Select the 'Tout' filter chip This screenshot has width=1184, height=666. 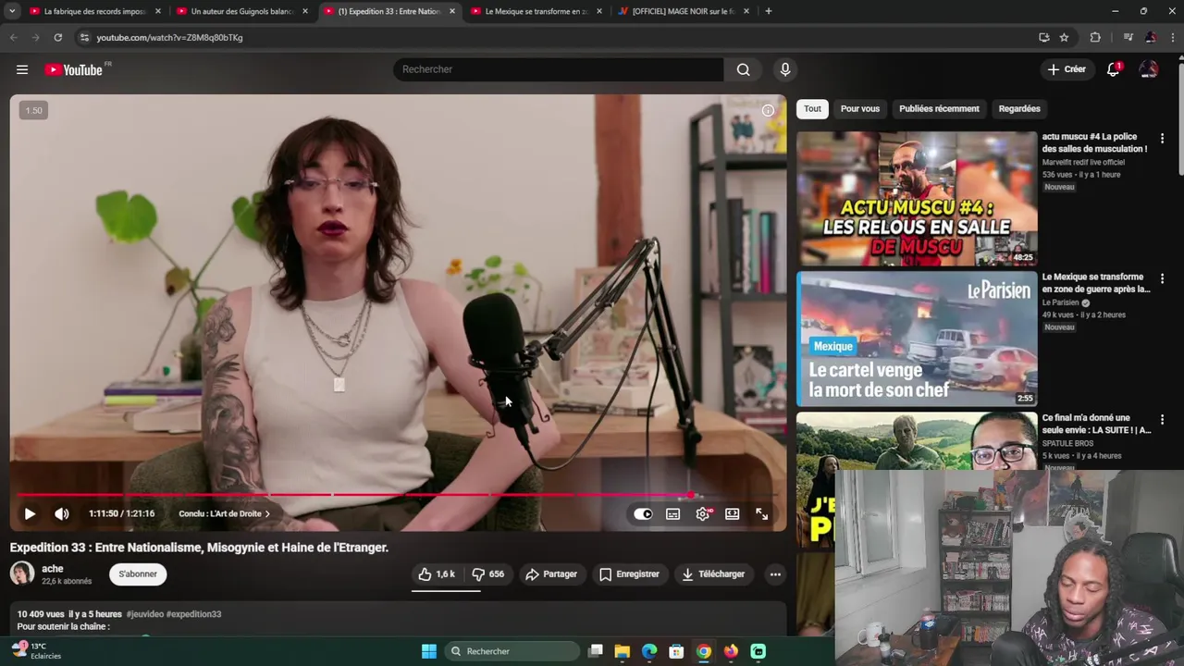[x=812, y=108]
